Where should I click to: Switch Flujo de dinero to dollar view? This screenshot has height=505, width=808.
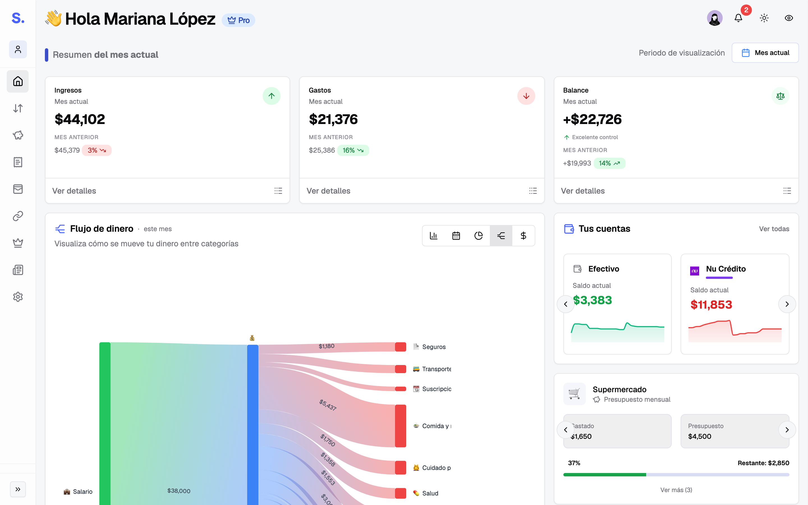524,236
